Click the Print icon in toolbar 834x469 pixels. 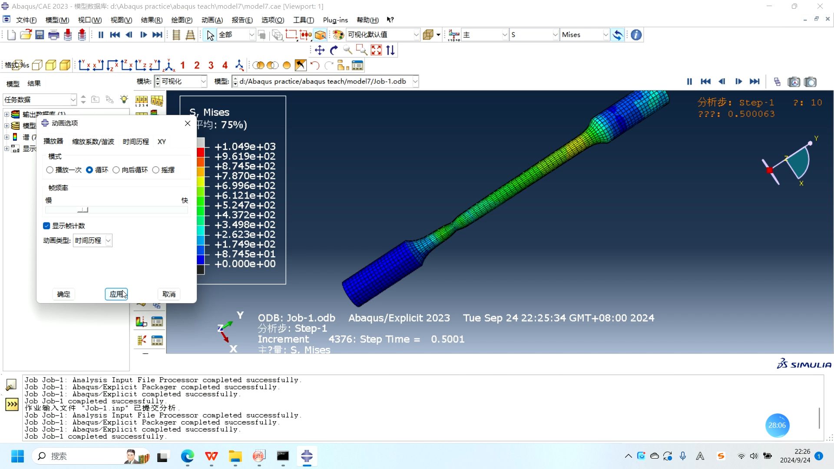coord(53,35)
